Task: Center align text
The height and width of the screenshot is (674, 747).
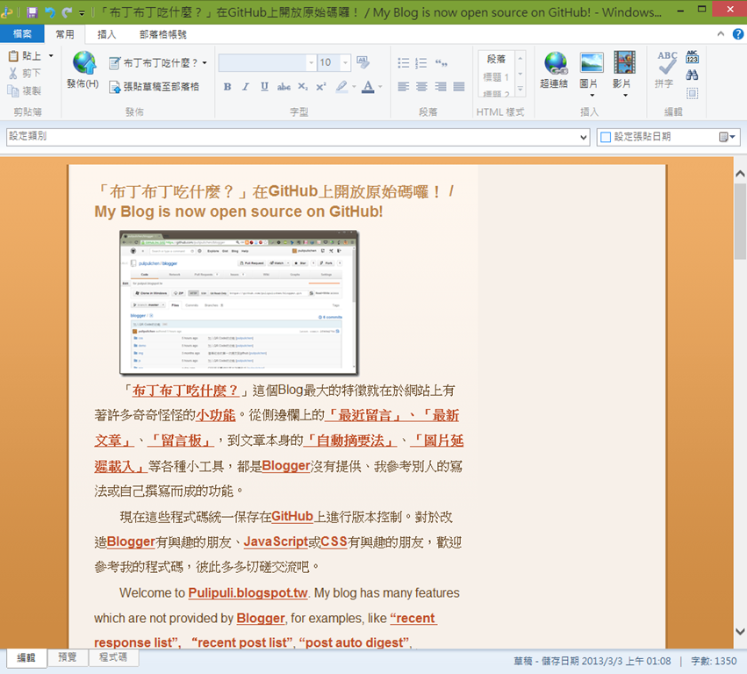Action: tap(421, 87)
